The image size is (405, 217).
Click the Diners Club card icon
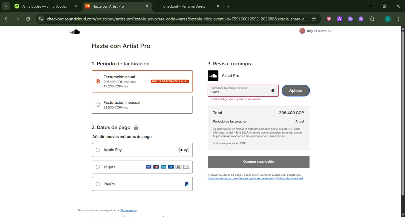(x=171, y=167)
